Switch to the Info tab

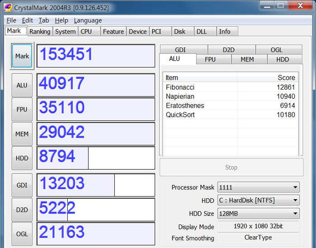click(x=228, y=32)
